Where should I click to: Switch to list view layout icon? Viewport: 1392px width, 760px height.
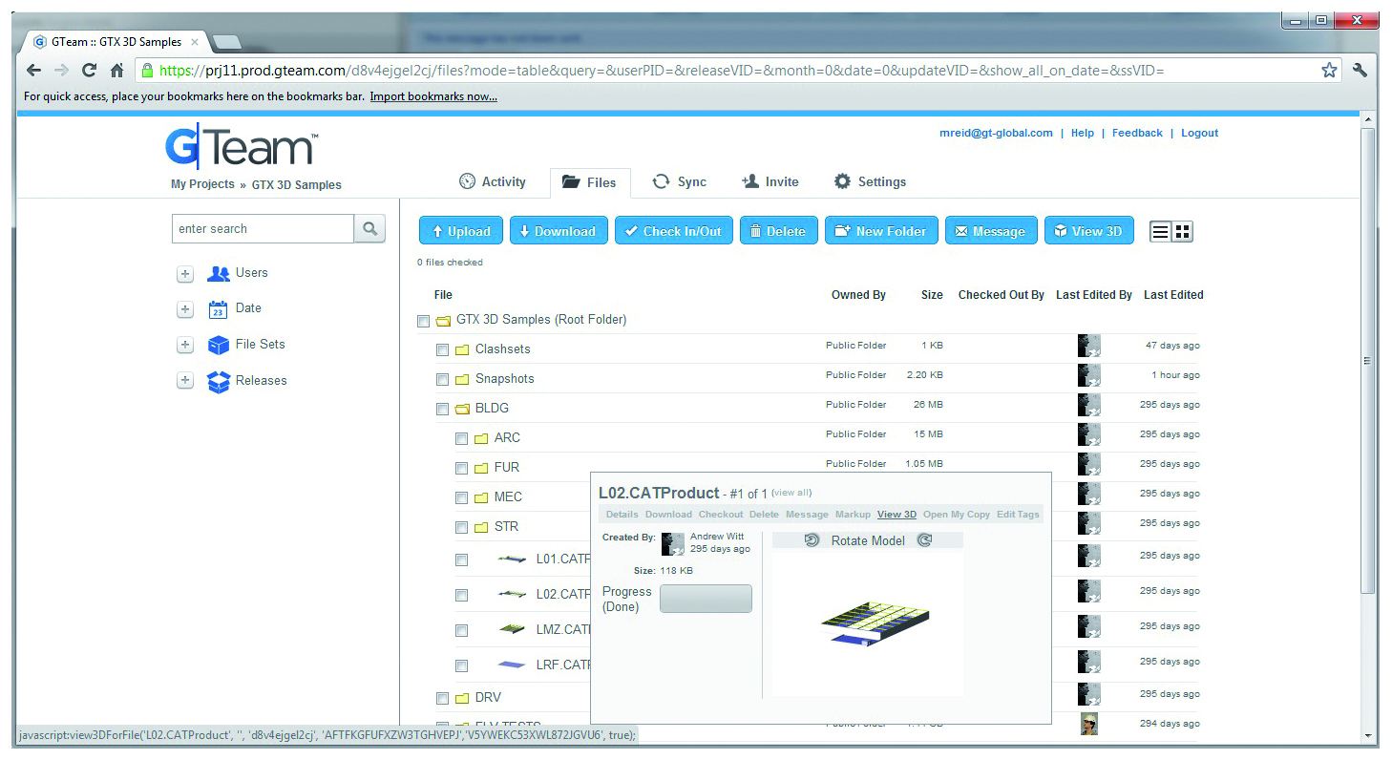click(1160, 231)
